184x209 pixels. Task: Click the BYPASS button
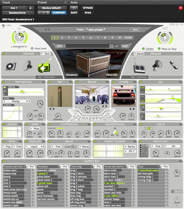pyautogui.click(x=88, y=8)
